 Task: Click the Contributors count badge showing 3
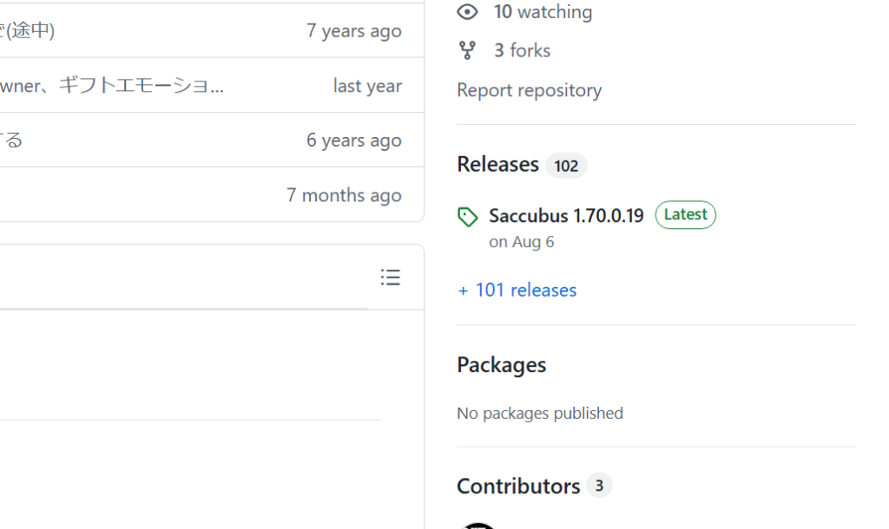point(599,486)
